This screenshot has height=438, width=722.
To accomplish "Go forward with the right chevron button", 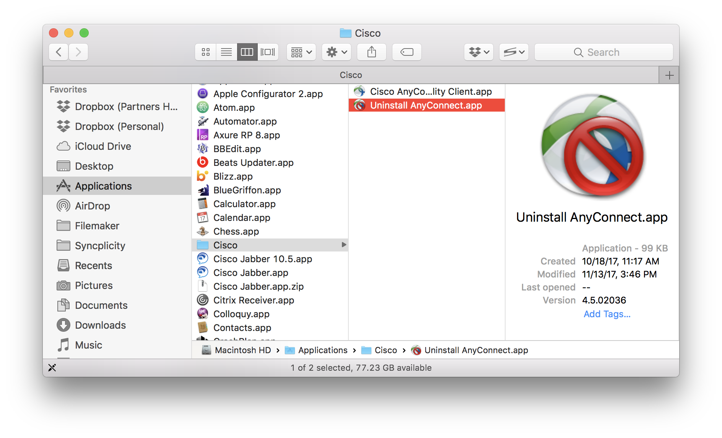I will click(78, 52).
